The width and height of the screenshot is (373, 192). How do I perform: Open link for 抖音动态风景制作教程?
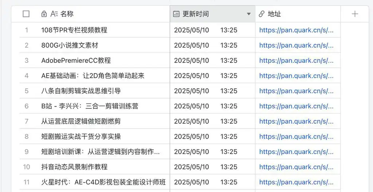pos(297,167)
